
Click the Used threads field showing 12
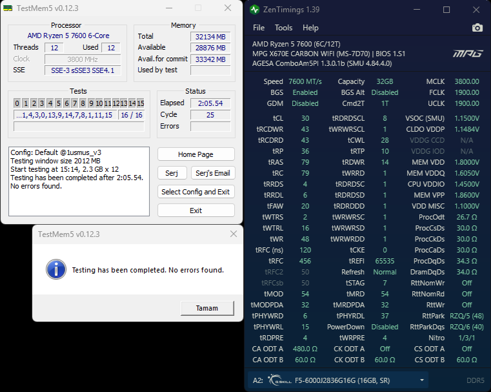(x=111, y=48)
